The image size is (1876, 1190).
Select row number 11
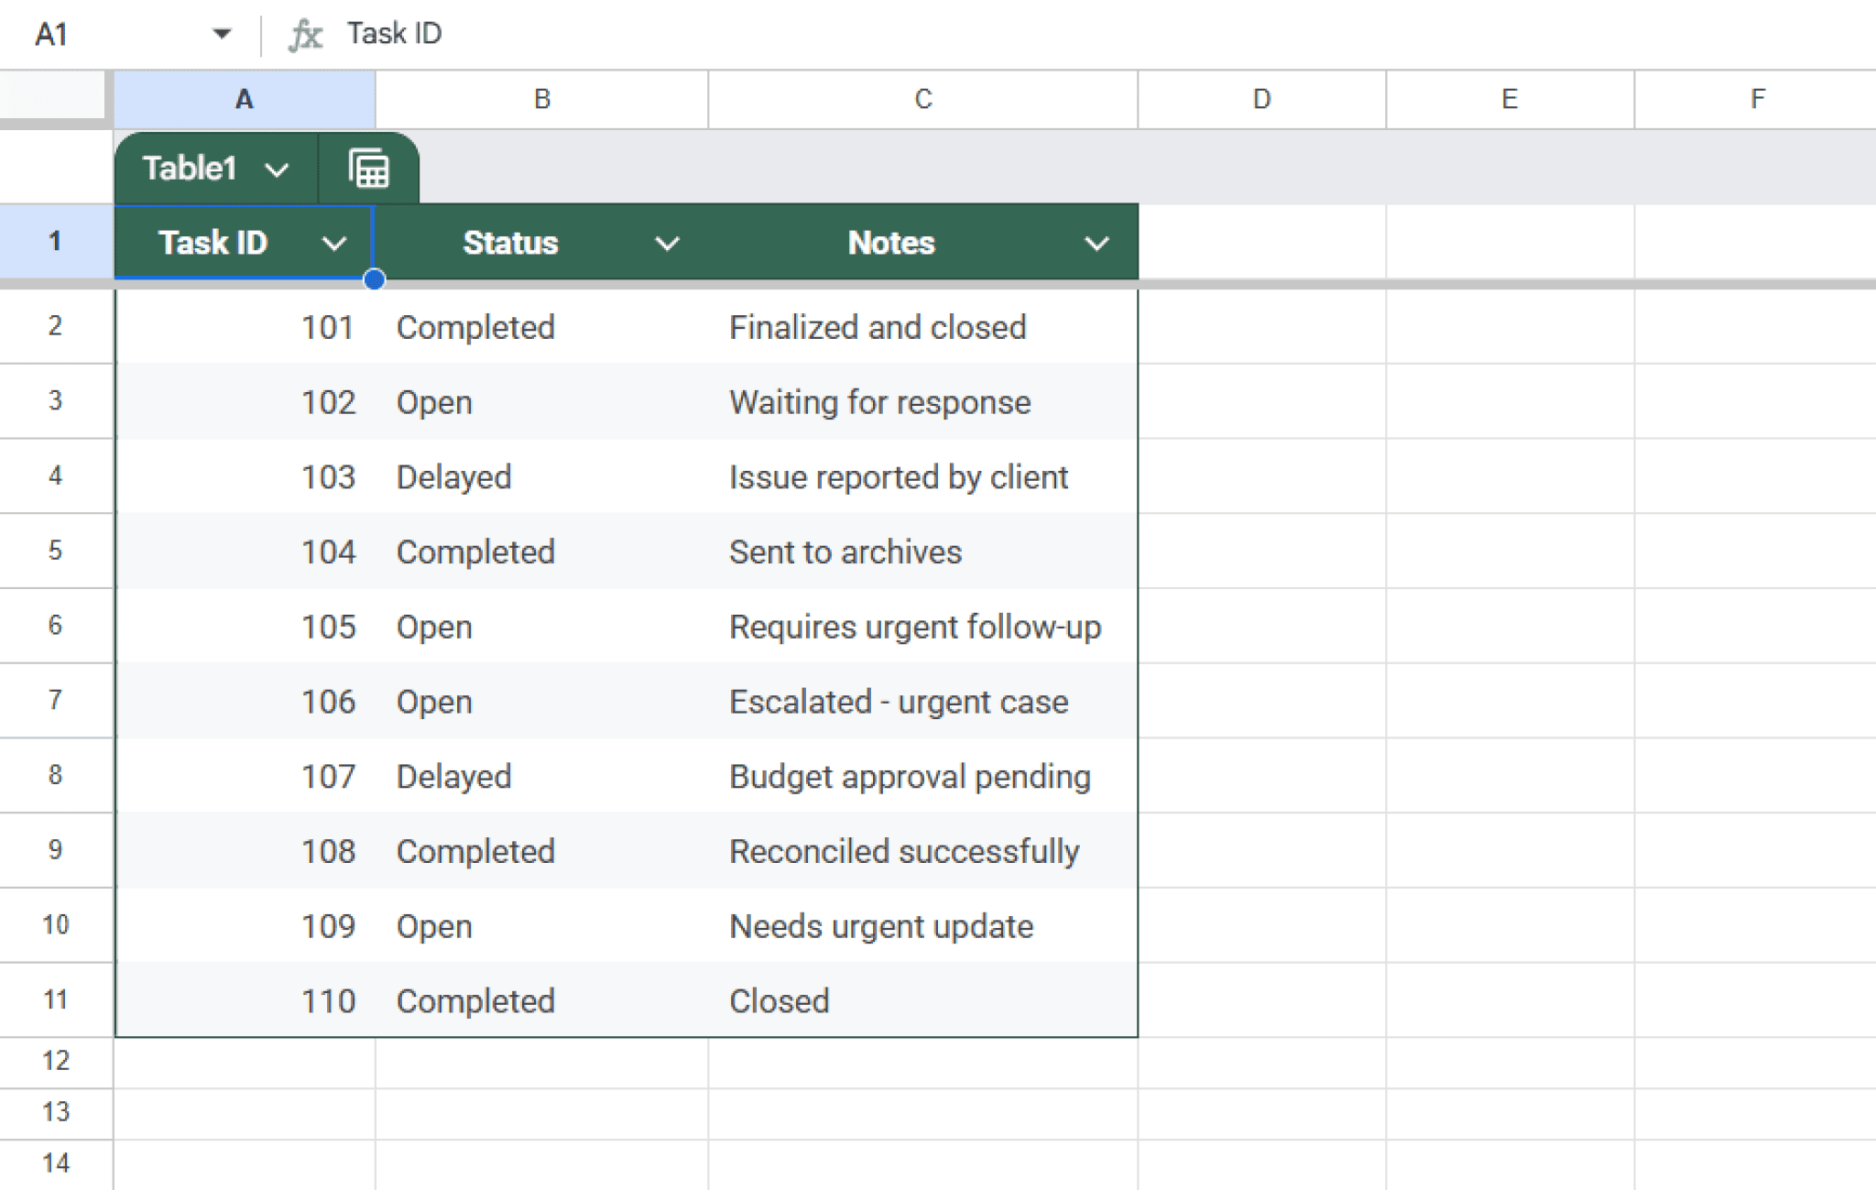56,999
